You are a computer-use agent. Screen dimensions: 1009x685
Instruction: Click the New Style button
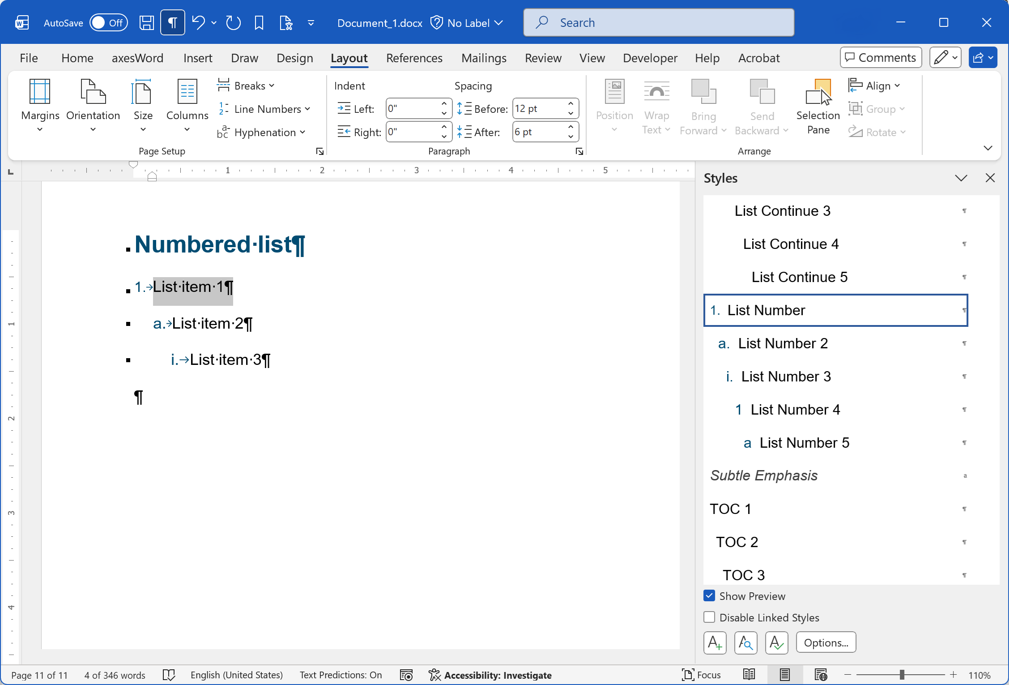pos(715,643)
